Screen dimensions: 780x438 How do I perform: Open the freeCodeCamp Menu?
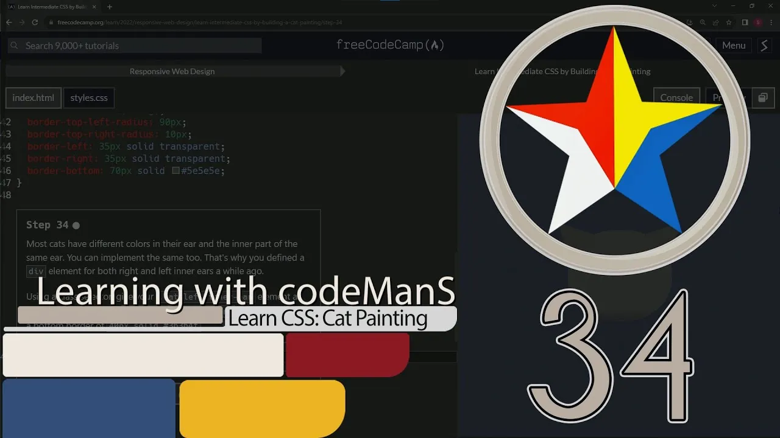coord(734,46)
